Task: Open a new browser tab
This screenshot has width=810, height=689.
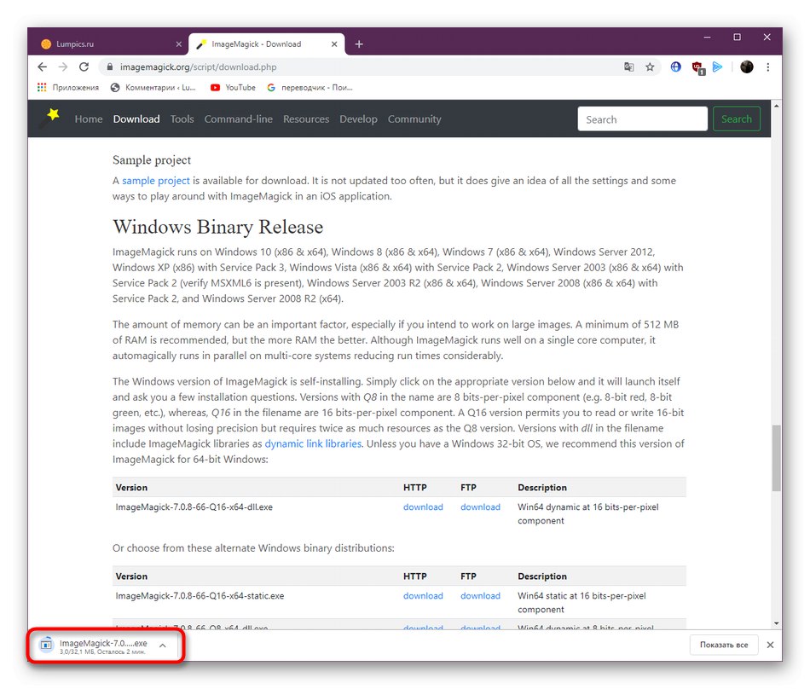Action: tap(359, 43)
